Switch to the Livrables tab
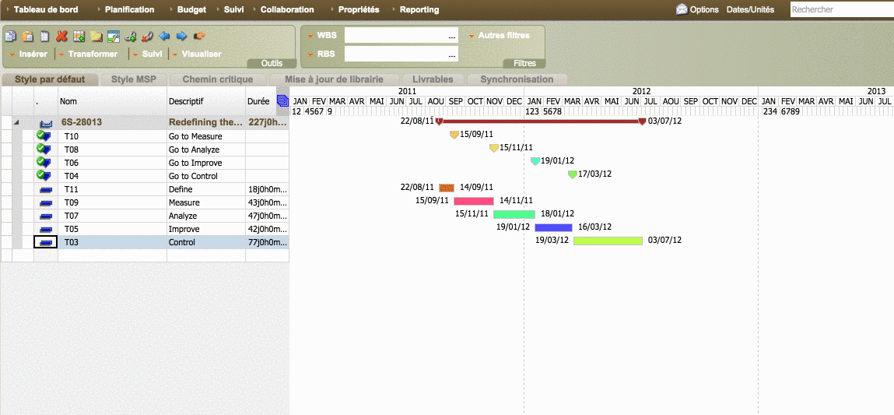The height and width of the screenshot is (415, 894). [x=433, y=79]
